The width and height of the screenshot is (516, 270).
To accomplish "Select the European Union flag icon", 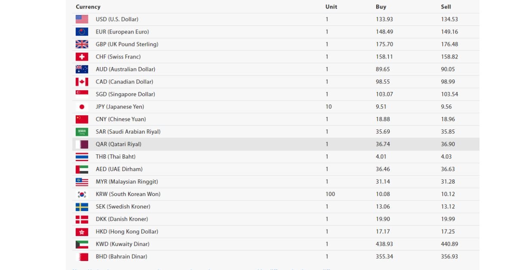I will 82,32.
